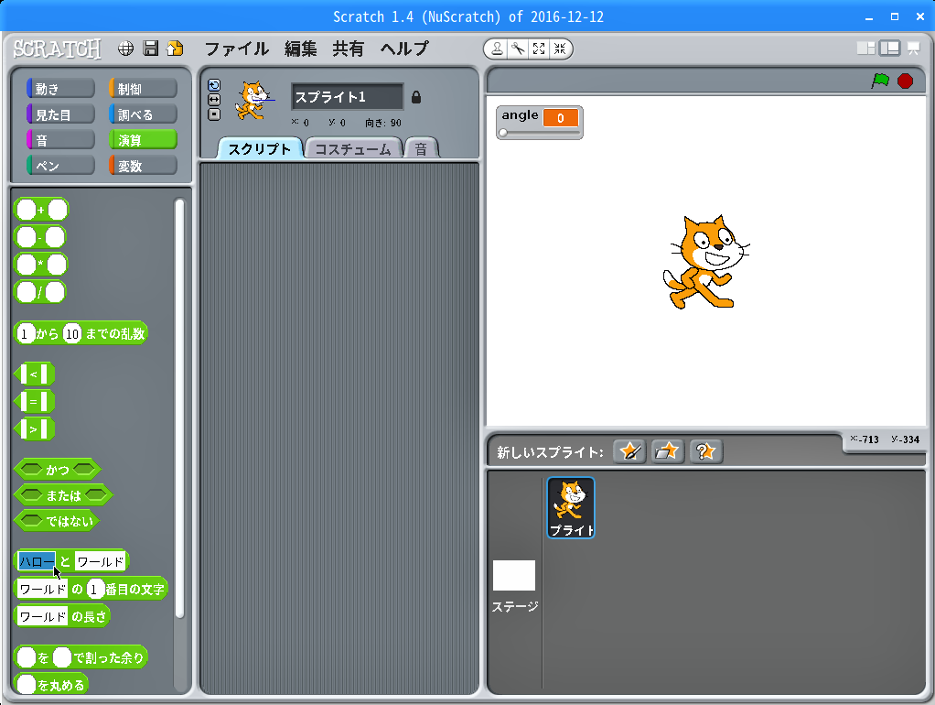Click the または (or) block

[63, 495]
